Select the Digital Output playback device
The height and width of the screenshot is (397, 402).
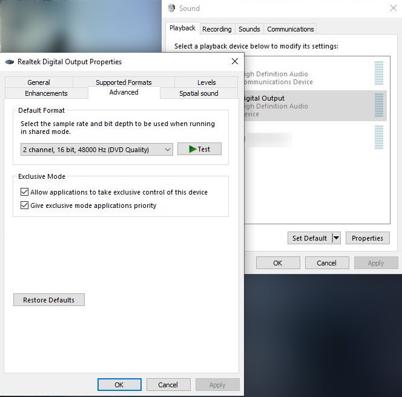[315, 105]
